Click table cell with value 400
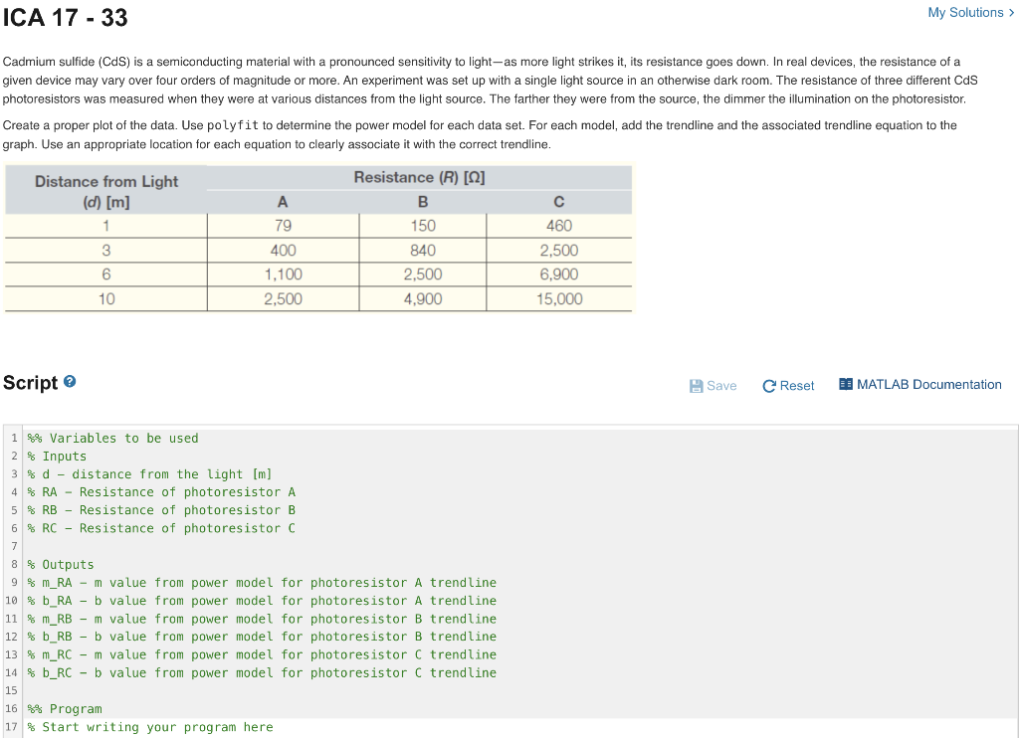The height and width of the screenshot is (738, 1019). pyautogui.click(x=283, y=250)
